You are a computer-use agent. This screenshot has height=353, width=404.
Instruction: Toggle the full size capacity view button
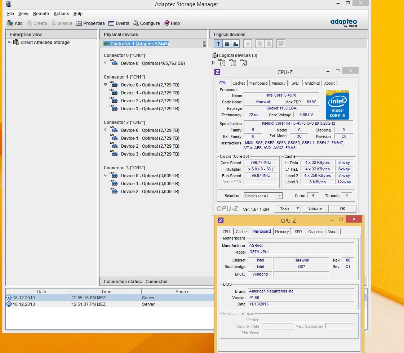coord(227,44)
